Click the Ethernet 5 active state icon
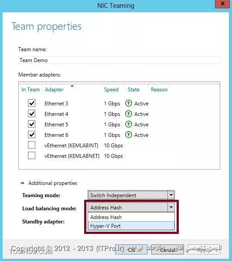This screenshot has width=232, height=261. [129, 124]
